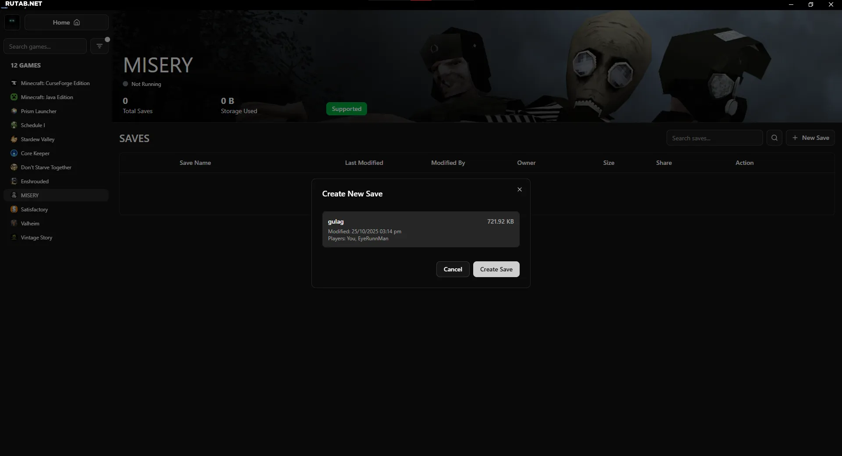Click the search saves magnifier icon

tap(774, 138)
